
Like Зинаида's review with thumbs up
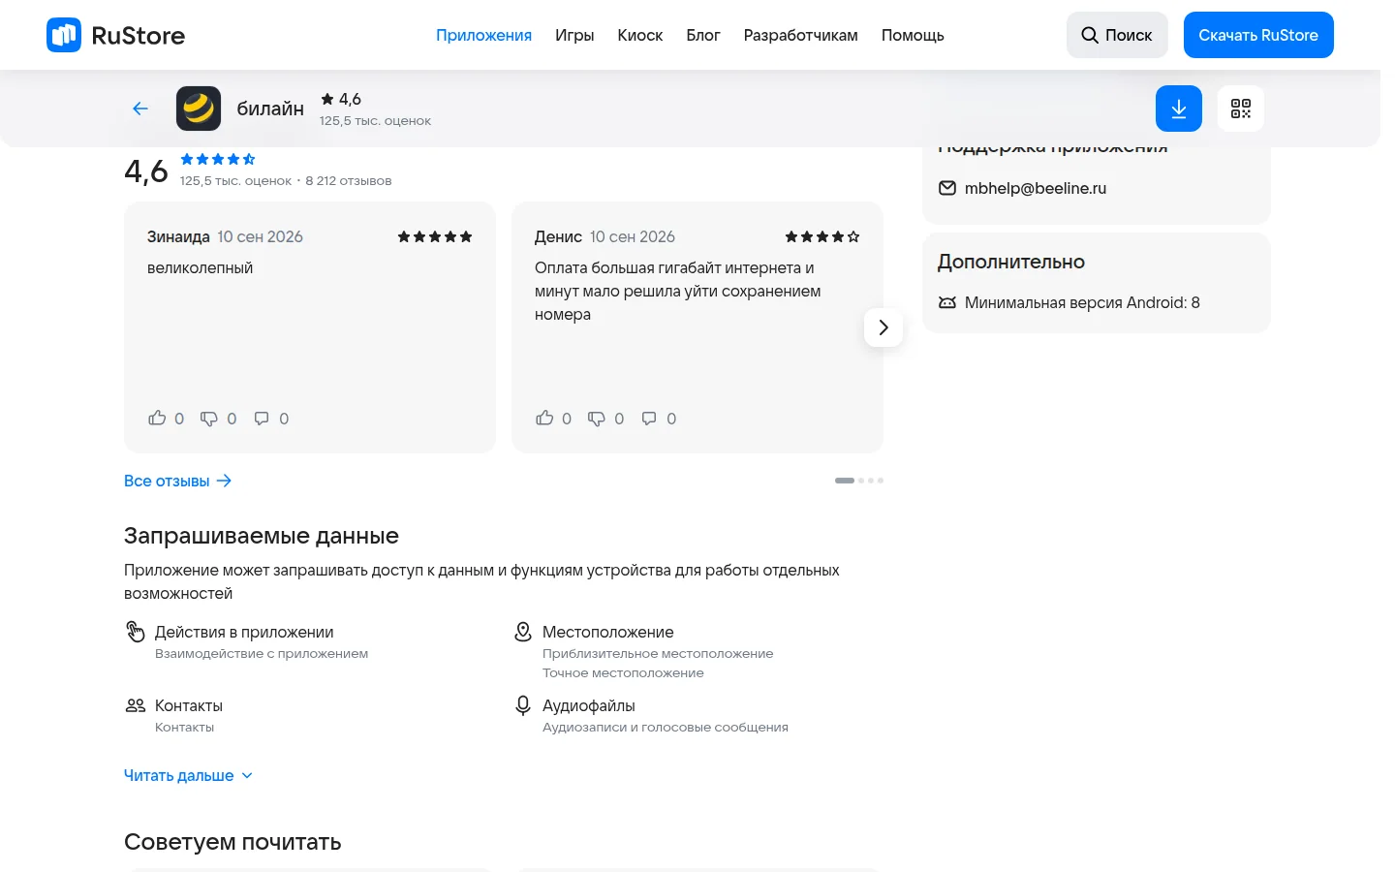(157, 419)
